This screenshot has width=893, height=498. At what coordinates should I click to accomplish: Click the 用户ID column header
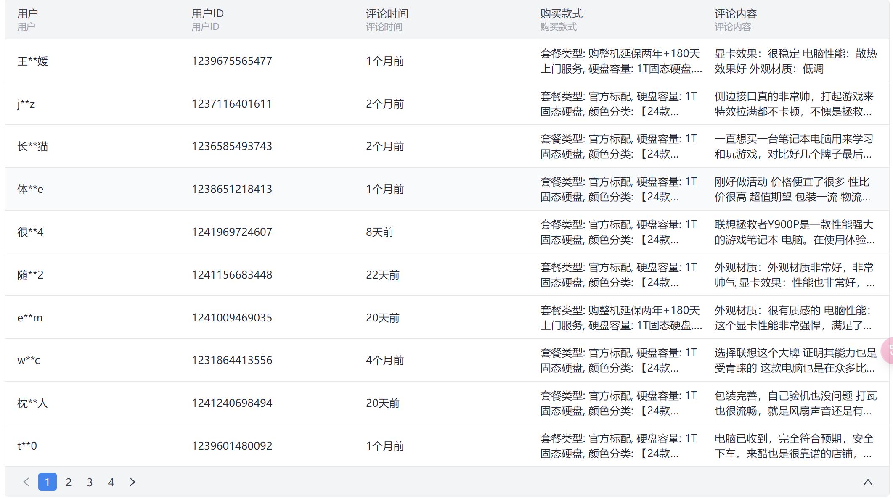[x=208, y=13]
